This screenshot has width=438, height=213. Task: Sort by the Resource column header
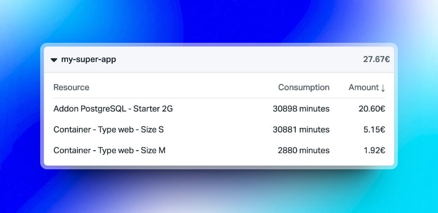[71, 87]
